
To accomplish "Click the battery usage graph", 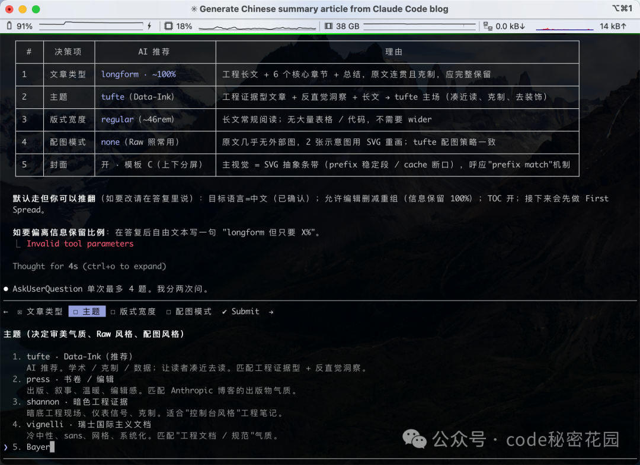I will 91,26.
